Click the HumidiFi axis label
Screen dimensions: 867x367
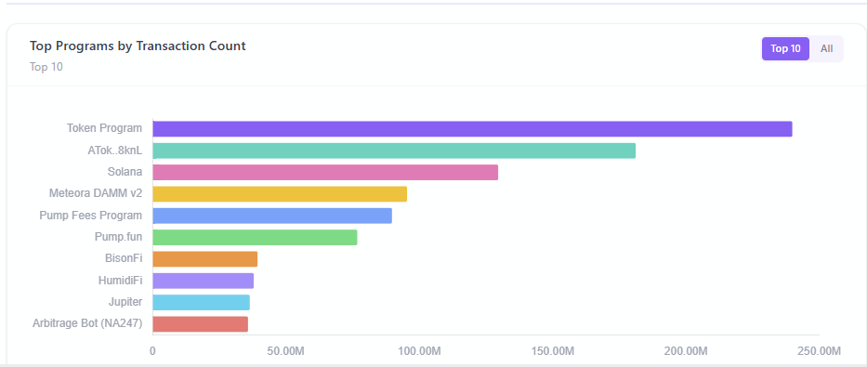tap(120, 281)
